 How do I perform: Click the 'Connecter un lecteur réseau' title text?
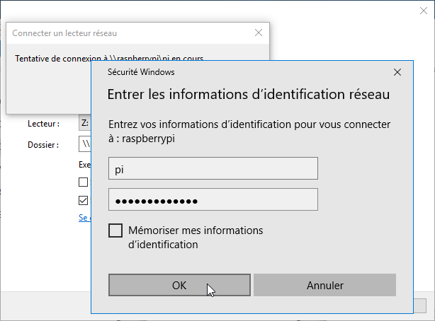tap(64, 33)
